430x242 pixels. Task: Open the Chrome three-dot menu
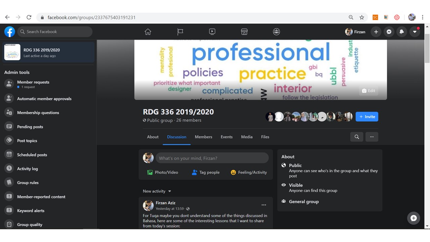click(423, 17)
